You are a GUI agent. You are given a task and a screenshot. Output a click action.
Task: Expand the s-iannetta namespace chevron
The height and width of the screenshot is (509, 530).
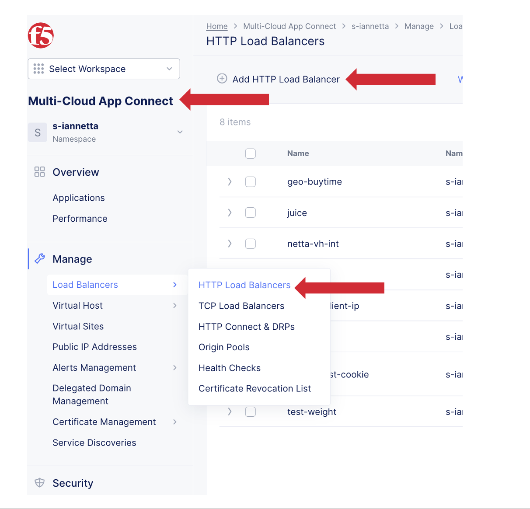pos(180,132)
